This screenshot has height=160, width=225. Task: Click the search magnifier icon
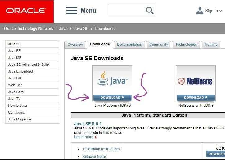[x=150, y=11]
